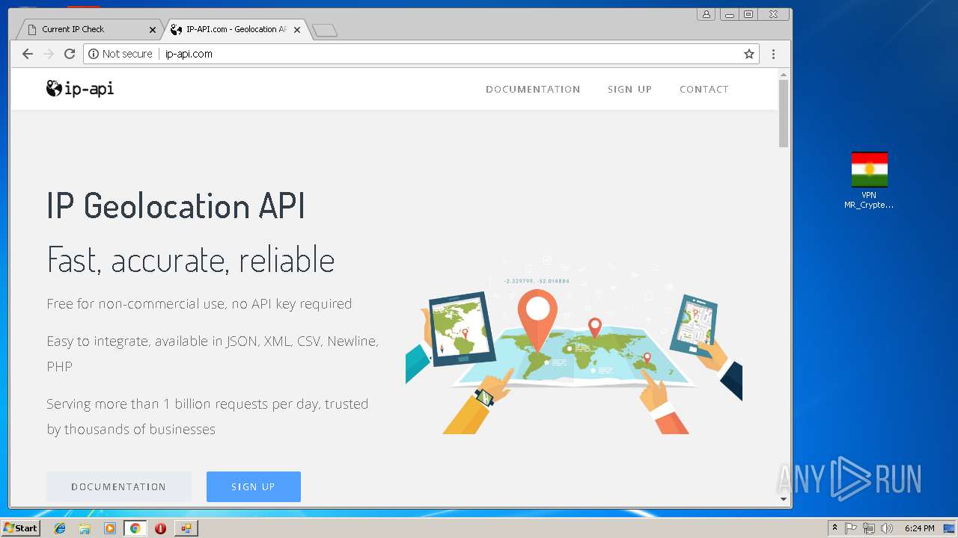Open the volume speaker tray icon

887,528
